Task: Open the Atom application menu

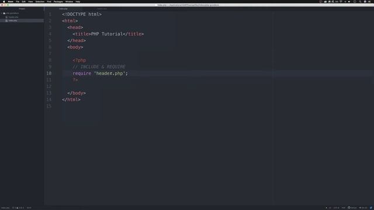Action: (x=11, y=1)
